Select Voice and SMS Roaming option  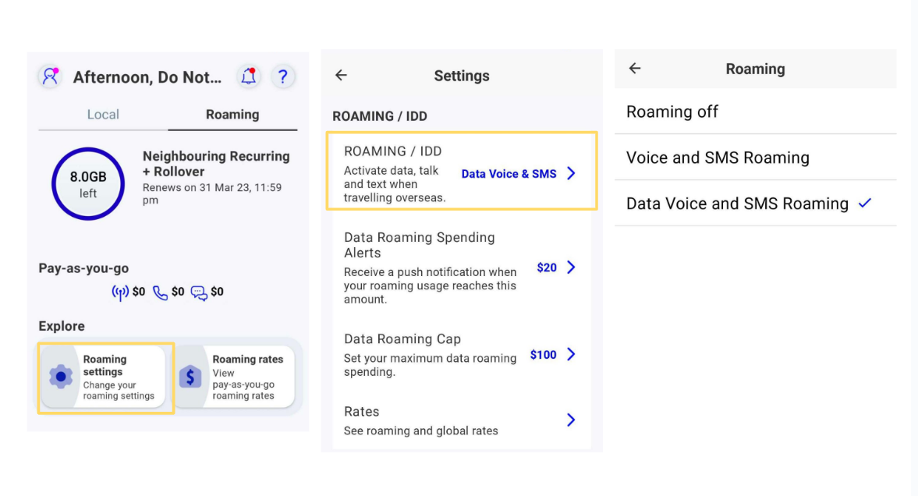pos(718,158)
